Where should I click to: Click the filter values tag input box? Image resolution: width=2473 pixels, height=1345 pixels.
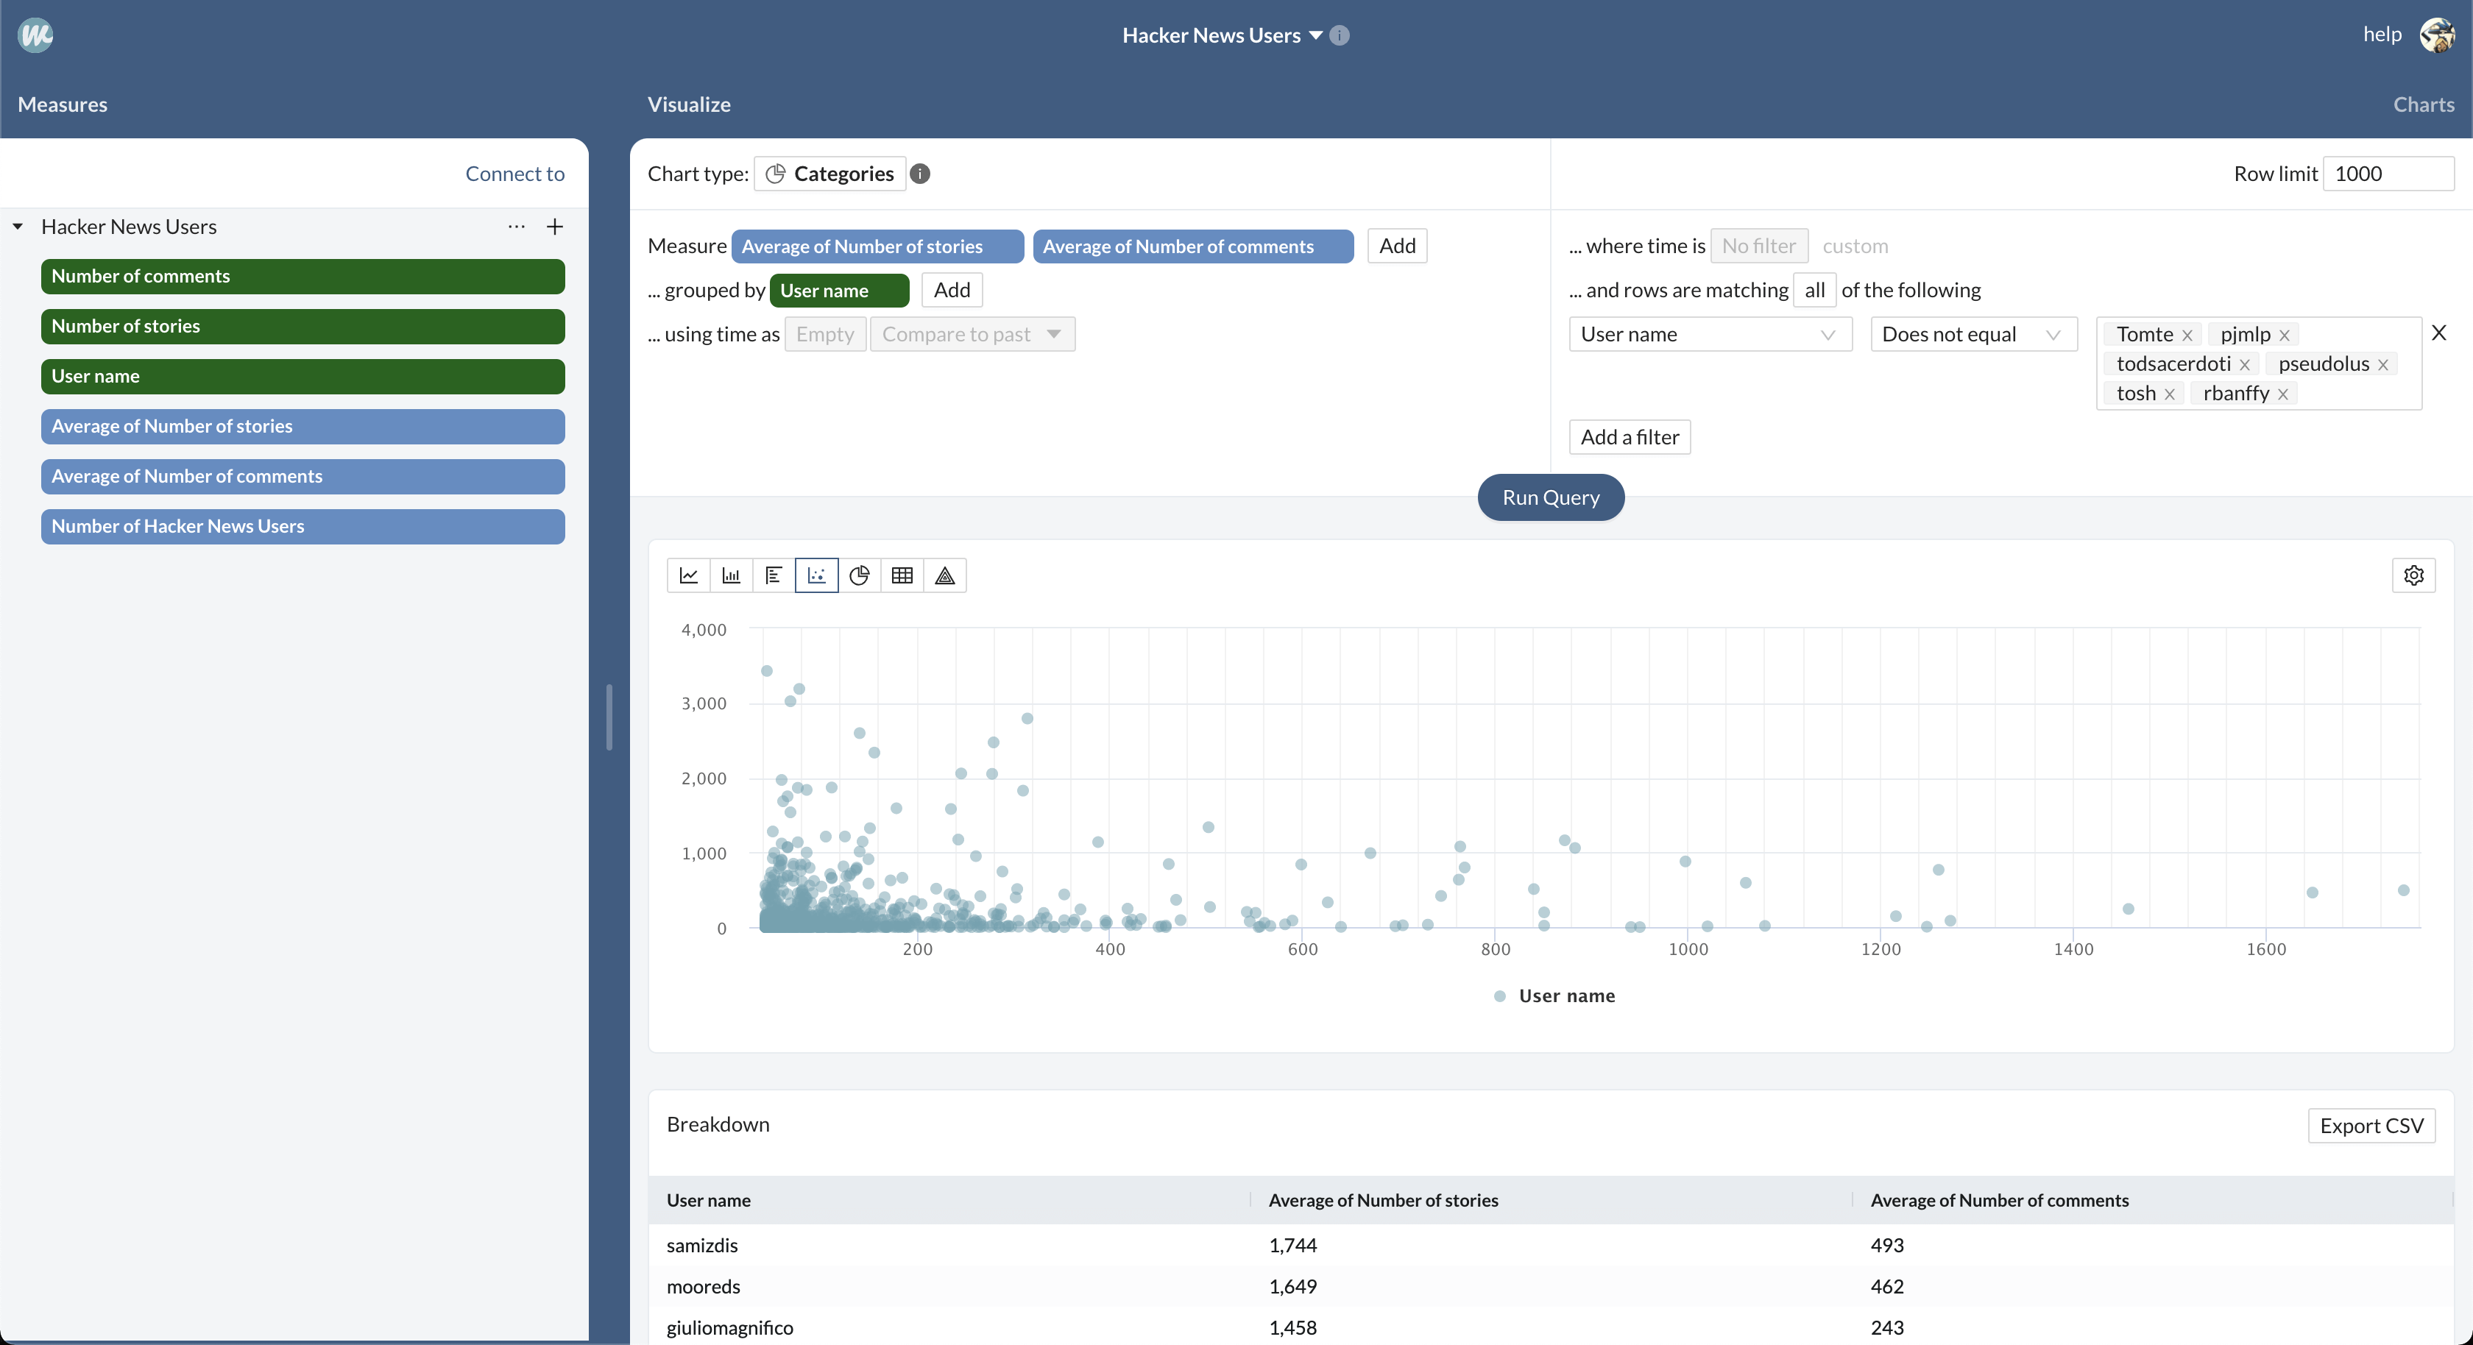(2259, 364)
